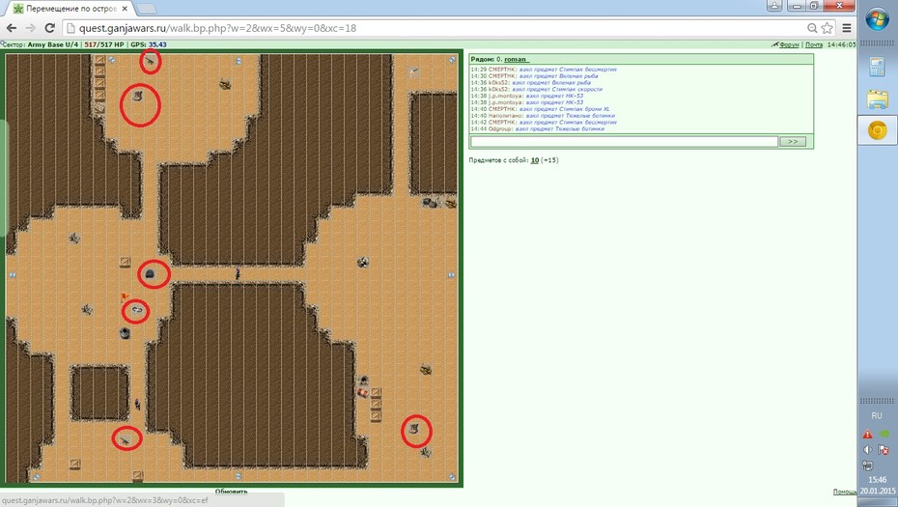Click the scroll arrow beside the top crate stack
Viewport: 898px width, 507px height.
click(112, 60)
